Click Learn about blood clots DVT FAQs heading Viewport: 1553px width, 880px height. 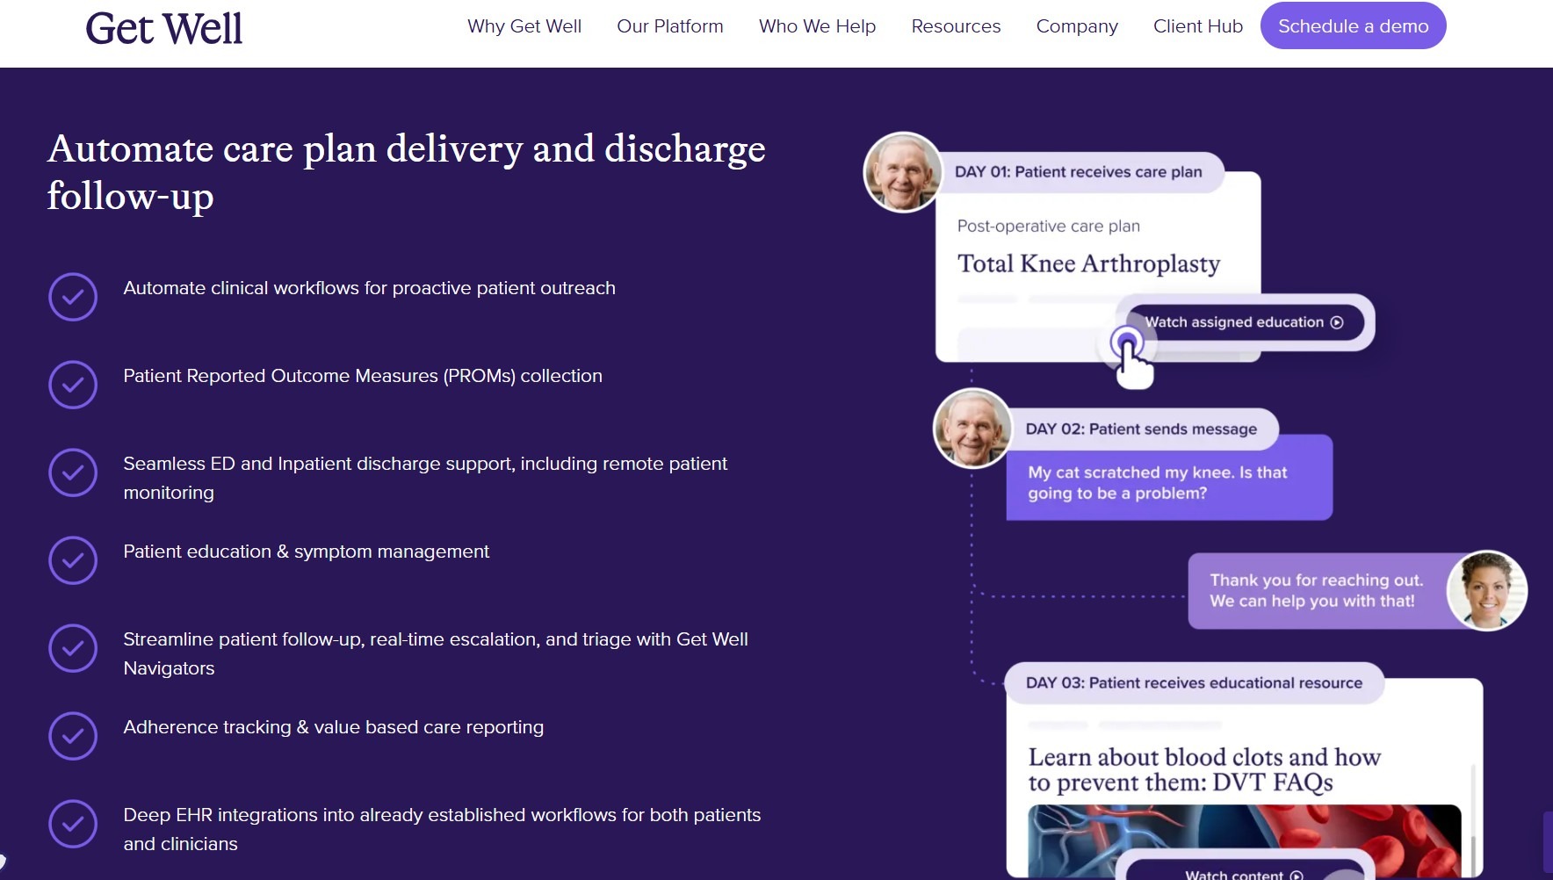[1204, 769]
